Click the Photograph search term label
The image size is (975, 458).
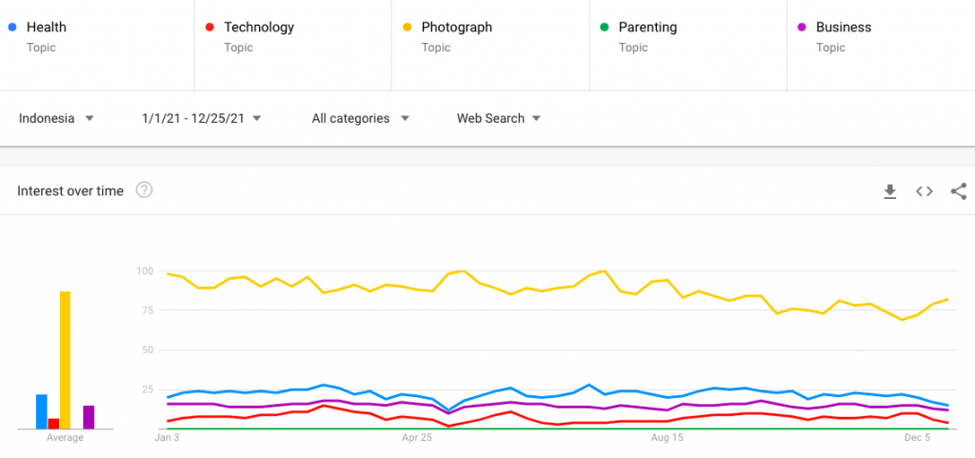click(x=456, y=28)
